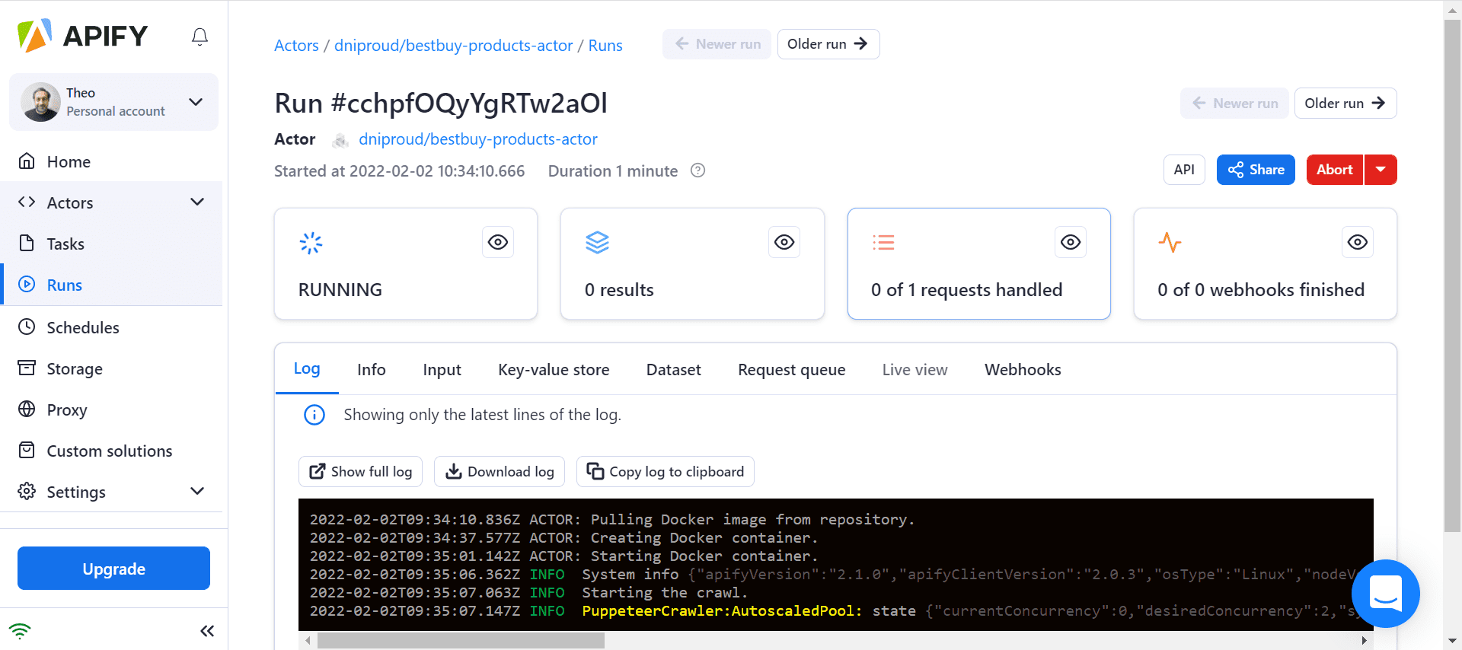Copy log to clipboard

point(666,472)
